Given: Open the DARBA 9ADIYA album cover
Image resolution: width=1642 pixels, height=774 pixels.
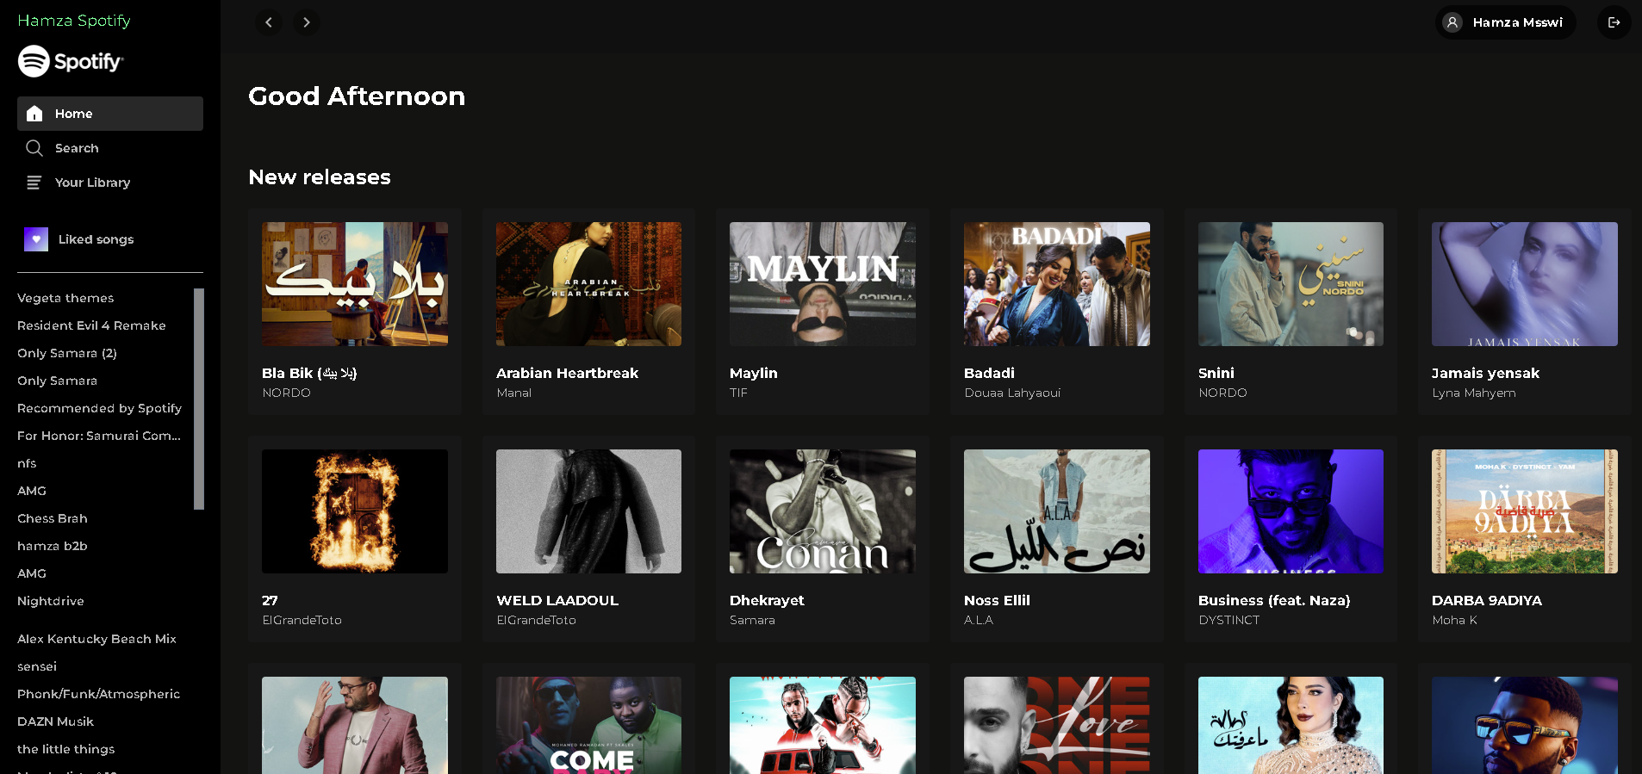Looking at the screenshot, I should [x=1525, y=511].
